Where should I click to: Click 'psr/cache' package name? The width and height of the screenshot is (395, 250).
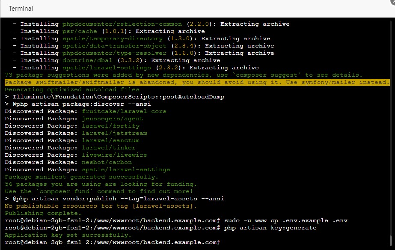[80, 31]
